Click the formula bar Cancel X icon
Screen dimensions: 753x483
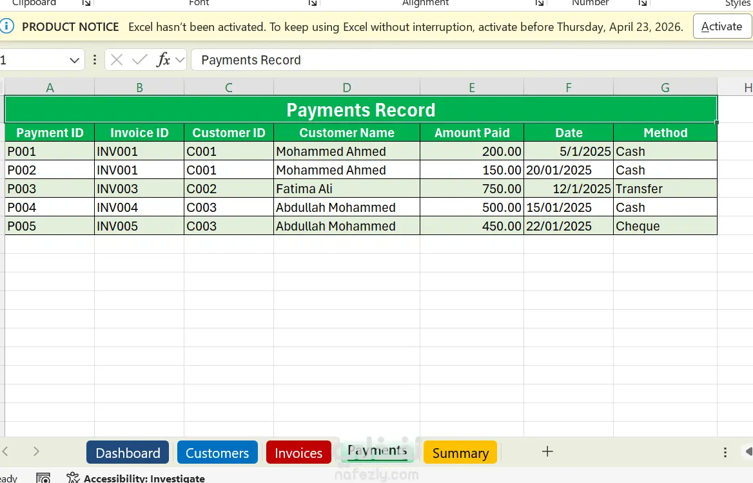(x=116, y=60)
